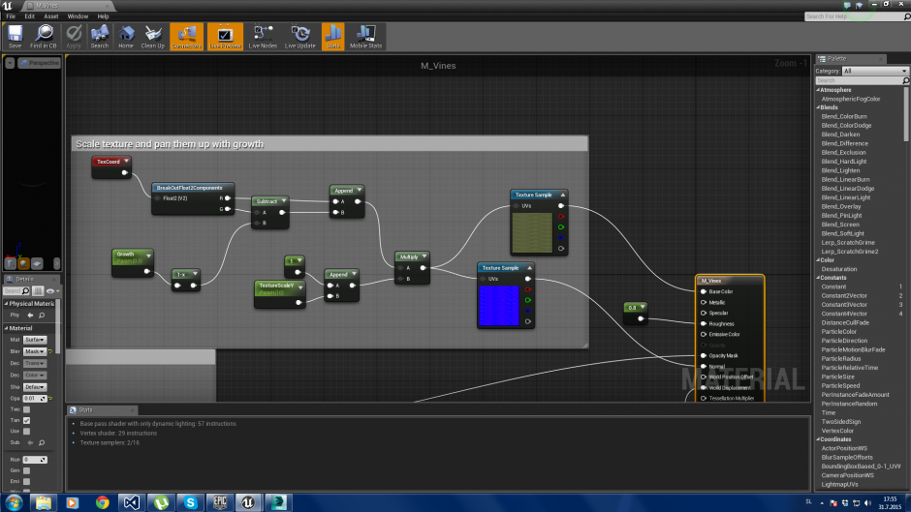Screen dimensions: 911x512
Task: Click the Home toolbar icon
Action: 125,37
